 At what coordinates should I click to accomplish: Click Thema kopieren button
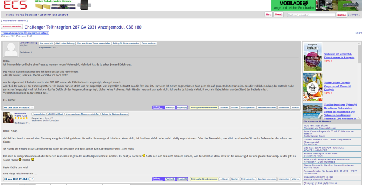tap(148, 43)
